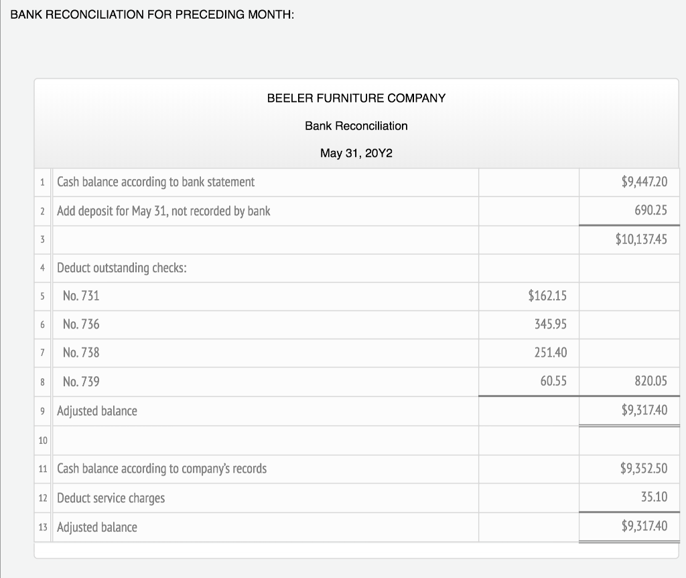Select the 'Adjusted balance' label in row 9

97,410
